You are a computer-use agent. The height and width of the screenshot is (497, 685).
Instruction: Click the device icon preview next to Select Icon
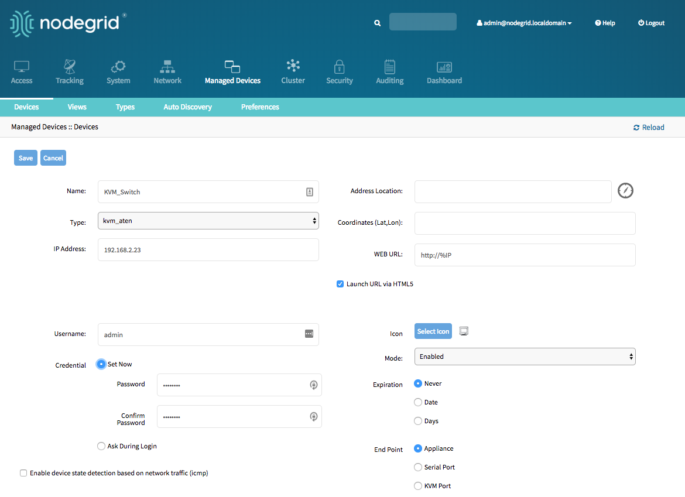464,331
